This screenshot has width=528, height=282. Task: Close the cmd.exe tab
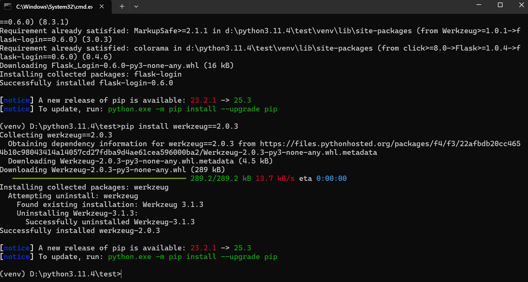pyautogui.click(x=102, y=7)
